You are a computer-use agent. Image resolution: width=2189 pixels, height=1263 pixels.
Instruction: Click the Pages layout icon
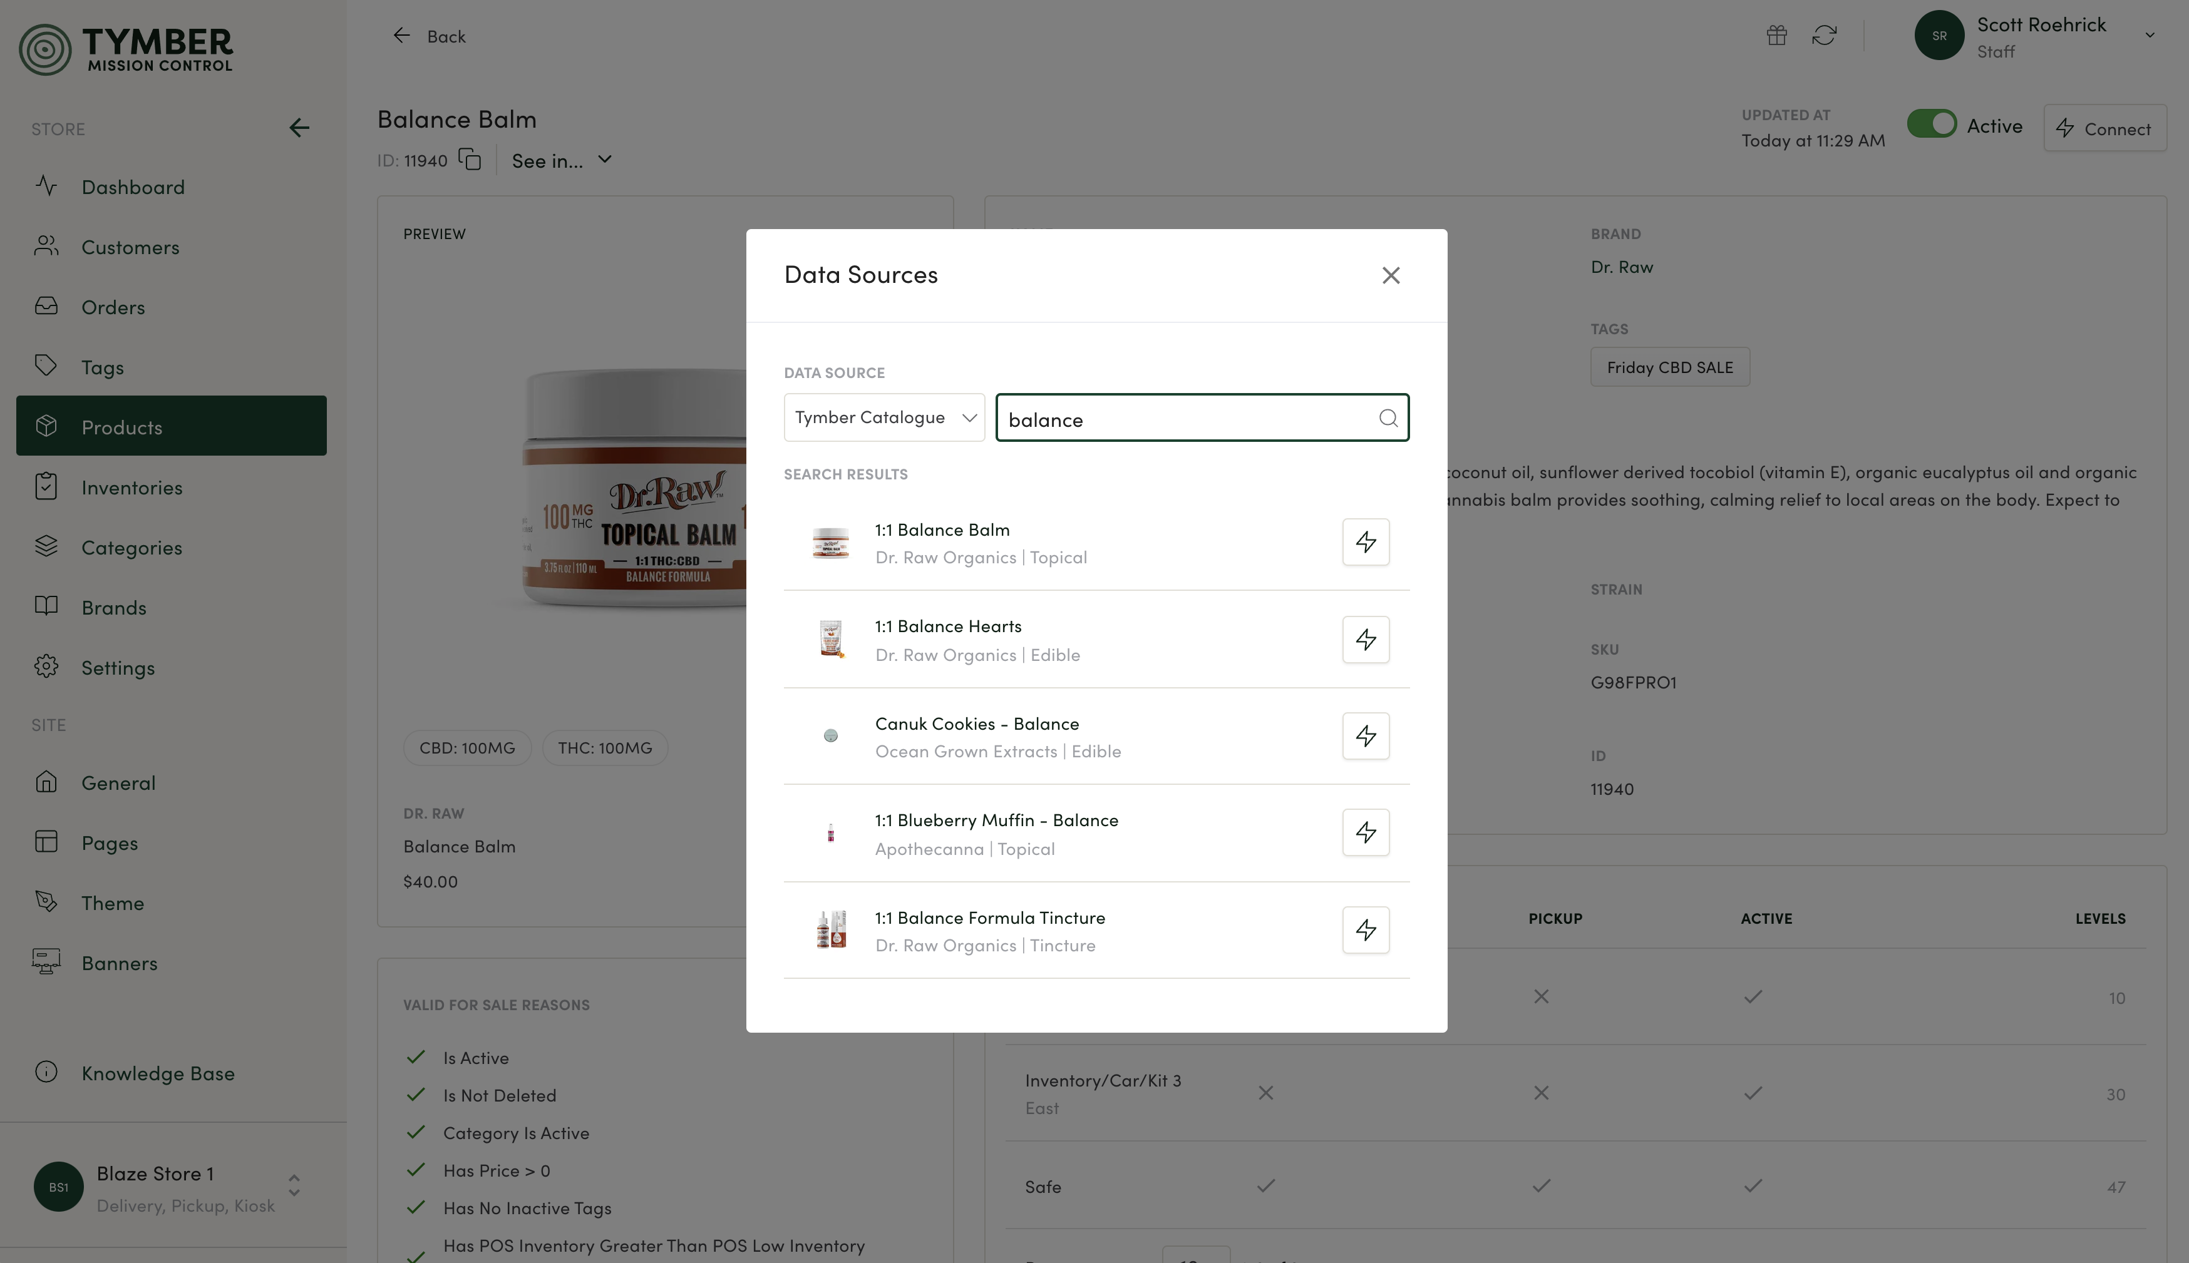46,841
